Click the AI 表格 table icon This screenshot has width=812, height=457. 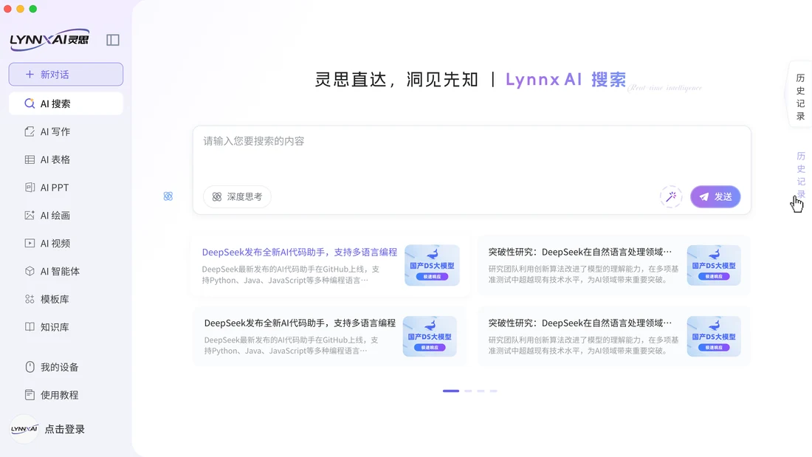[x=30, y=159]
